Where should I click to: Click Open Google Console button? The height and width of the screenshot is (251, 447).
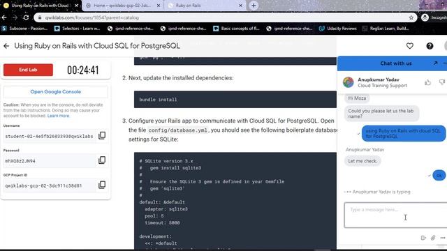[56, 91]
